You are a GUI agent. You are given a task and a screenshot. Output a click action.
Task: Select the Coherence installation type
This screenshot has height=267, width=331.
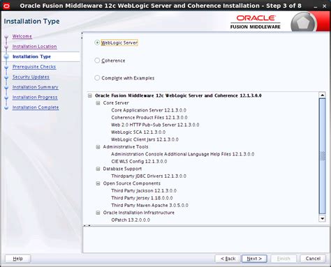(97, 61)
